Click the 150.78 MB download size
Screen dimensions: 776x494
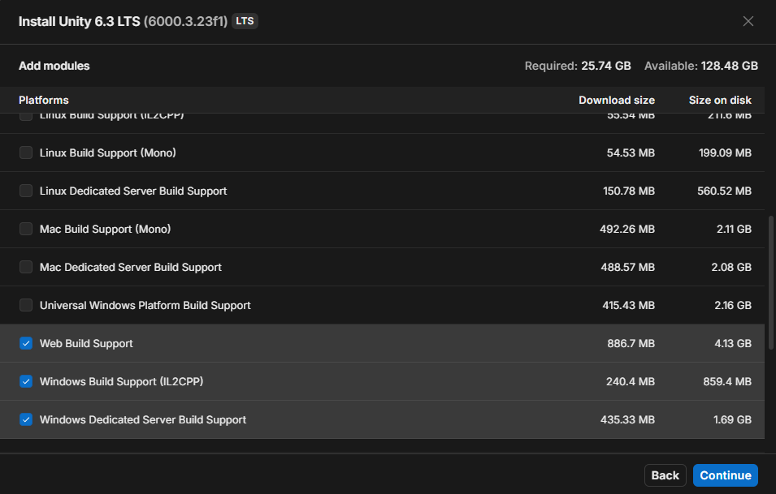(629, 191)
